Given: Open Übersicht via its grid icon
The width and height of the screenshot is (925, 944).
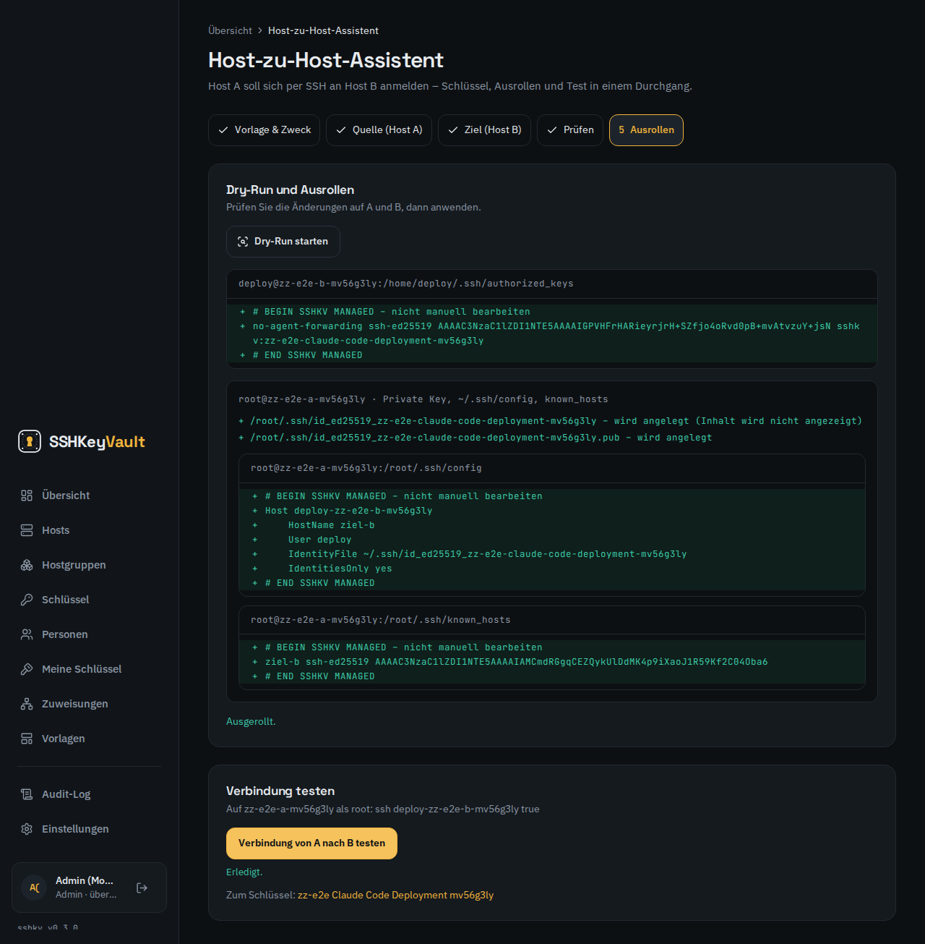Looking at the screenshot, I should click(x=27, y=496).
